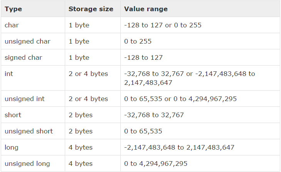Click value range "-128 to 127 or 0 to 255"

click(163, 25)
